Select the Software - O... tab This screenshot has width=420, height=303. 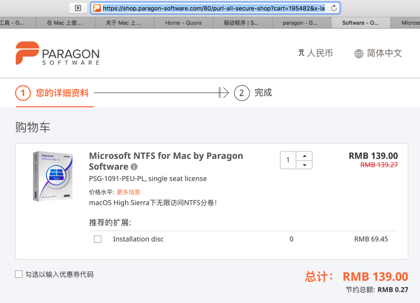(x=360, y=23)
